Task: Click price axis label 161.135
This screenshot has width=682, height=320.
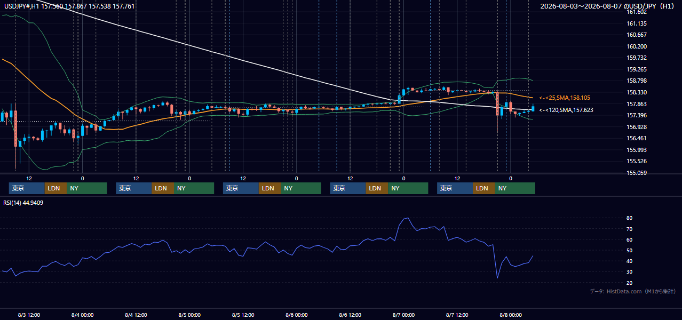Action: pos(636,23)
